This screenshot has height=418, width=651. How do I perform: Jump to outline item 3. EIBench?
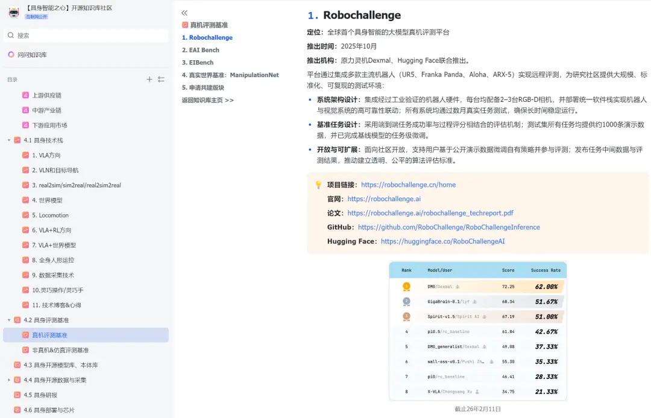click(198, 62)
